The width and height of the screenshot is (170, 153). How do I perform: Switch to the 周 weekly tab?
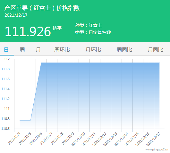pos(22,50)
